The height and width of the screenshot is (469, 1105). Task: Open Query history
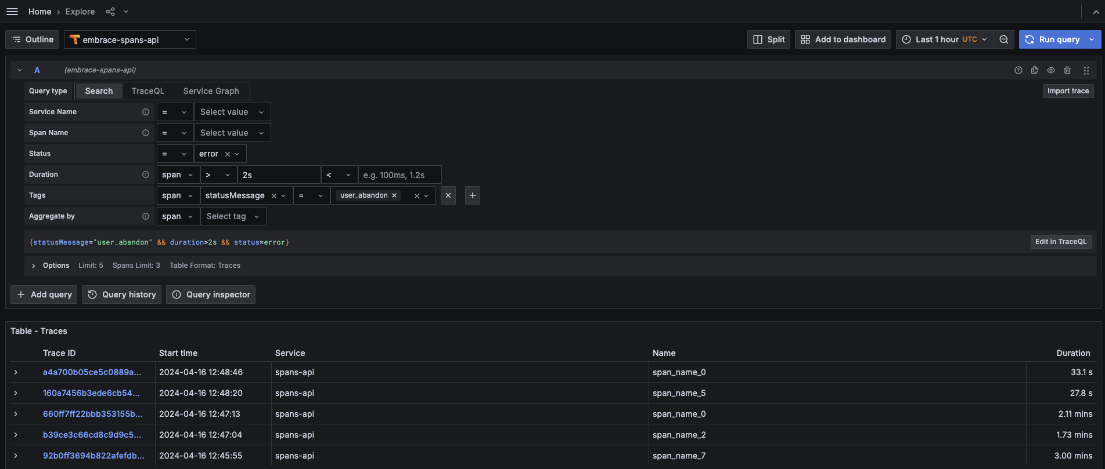point(122,295)
